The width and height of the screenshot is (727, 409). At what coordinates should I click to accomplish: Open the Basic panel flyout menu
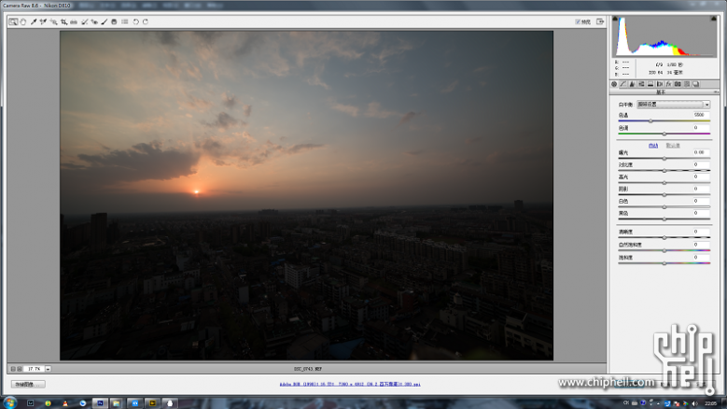(x=716, y=92)
